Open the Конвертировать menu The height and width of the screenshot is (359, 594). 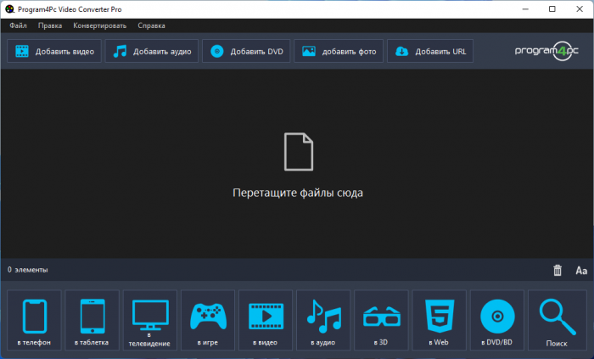(100, 25)
